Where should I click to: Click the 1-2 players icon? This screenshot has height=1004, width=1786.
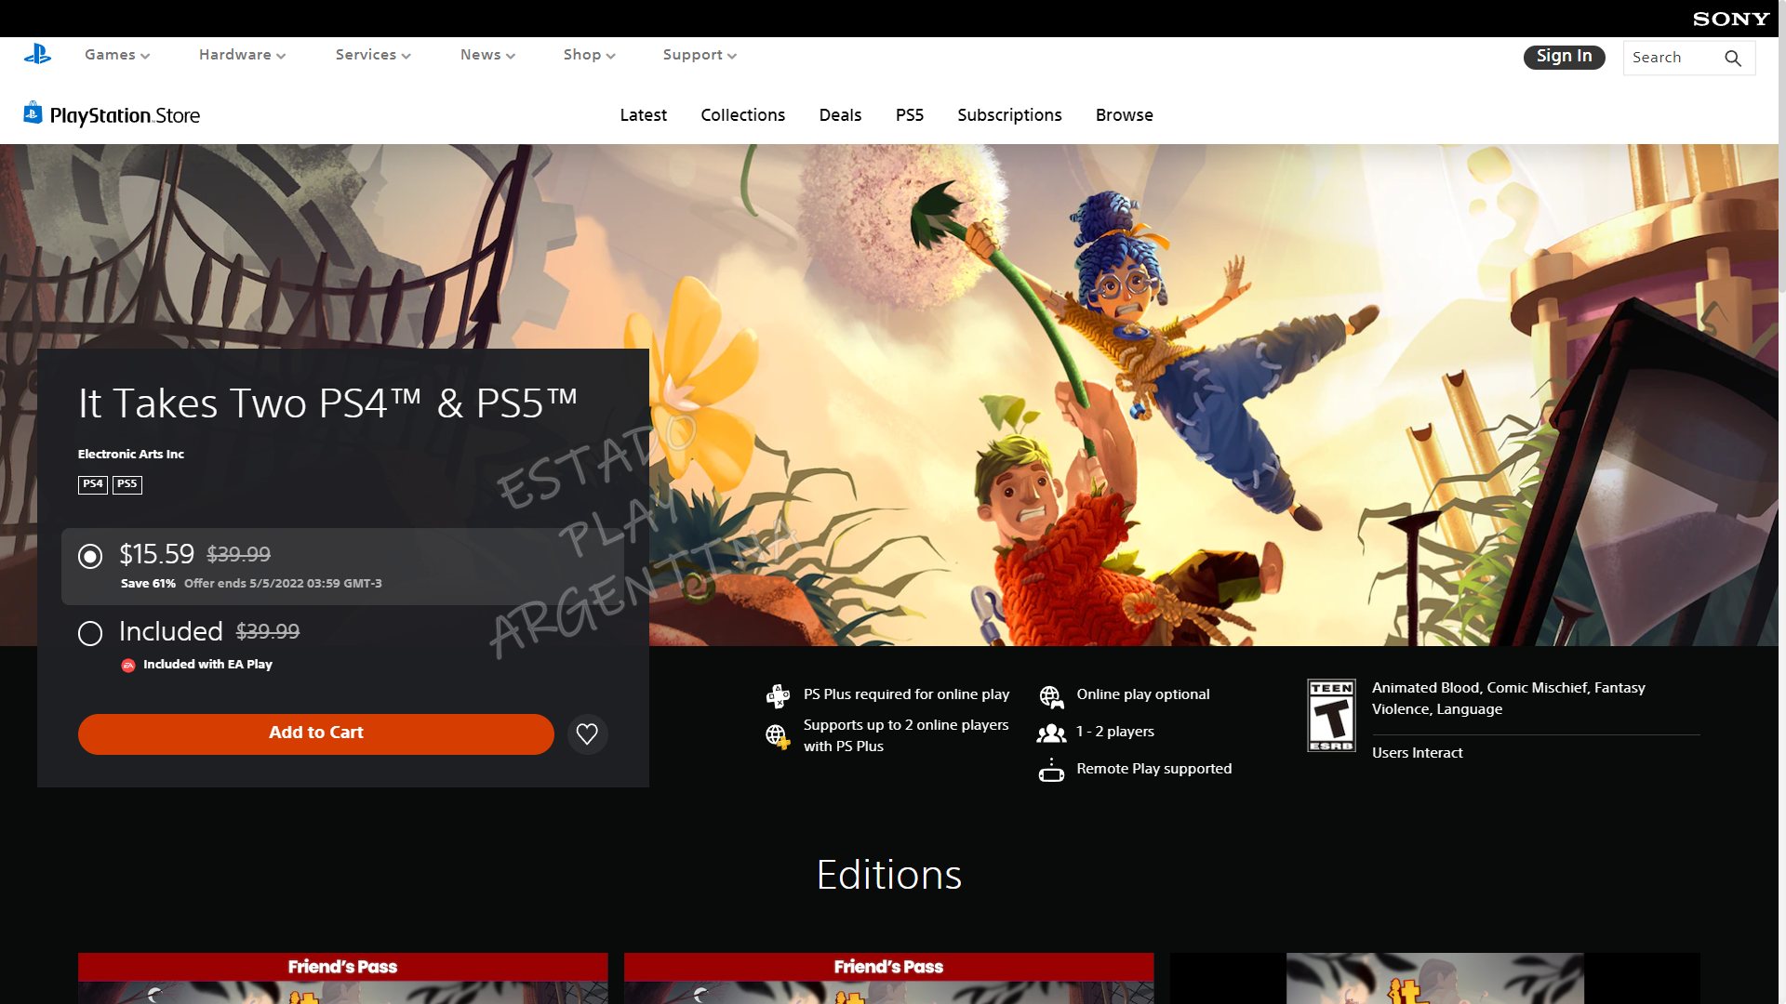pos(1051,733)
